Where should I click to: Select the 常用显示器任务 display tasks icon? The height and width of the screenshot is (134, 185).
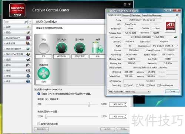[28, 49]
